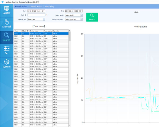Open the Start date calendar picker

43,11
